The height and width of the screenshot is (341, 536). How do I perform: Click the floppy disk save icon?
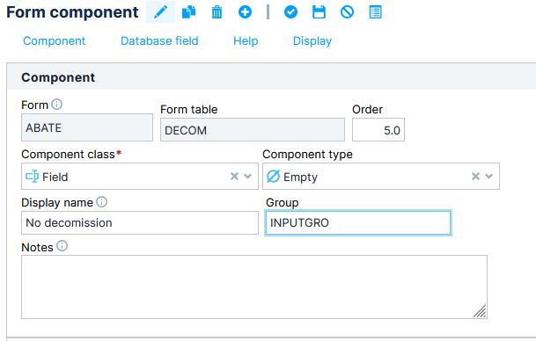[319, 12]
